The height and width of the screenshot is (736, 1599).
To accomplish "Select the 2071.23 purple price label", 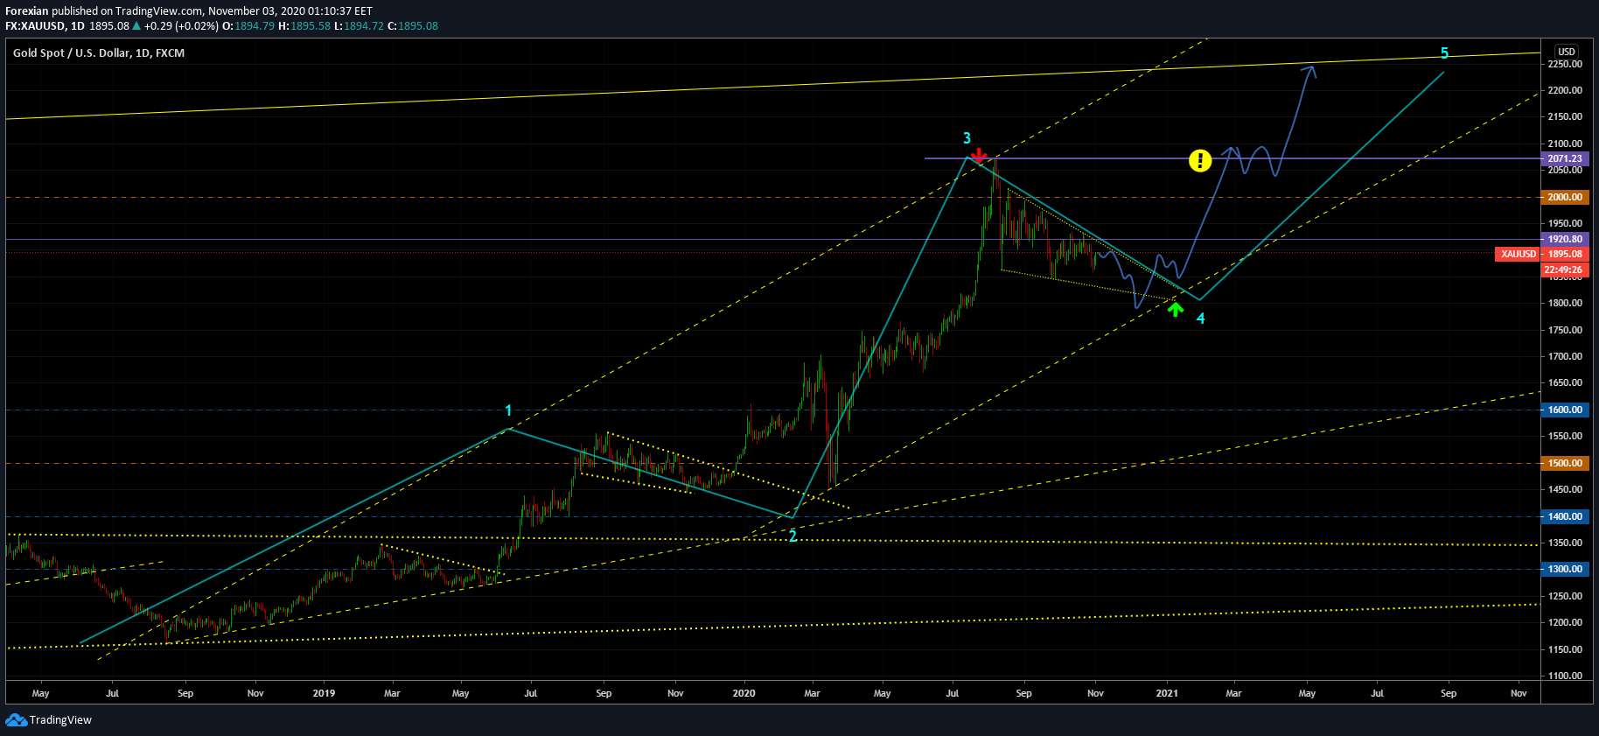I will pyautogui.click(x=1565, y=158).
